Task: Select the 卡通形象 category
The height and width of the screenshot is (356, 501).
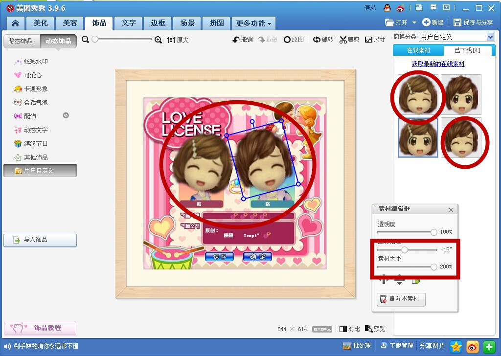Action: tap(31, 89)
